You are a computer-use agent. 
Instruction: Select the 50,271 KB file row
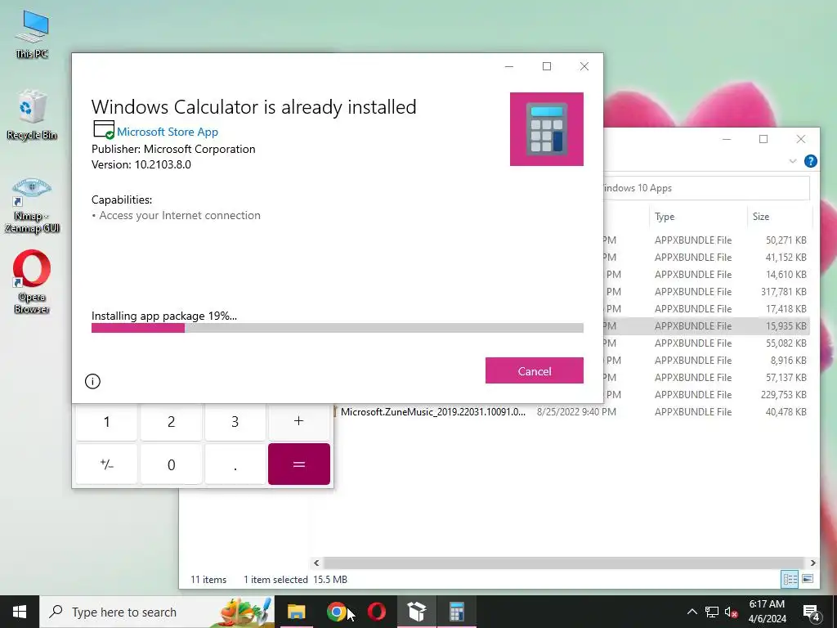click(x=706, y=240)
